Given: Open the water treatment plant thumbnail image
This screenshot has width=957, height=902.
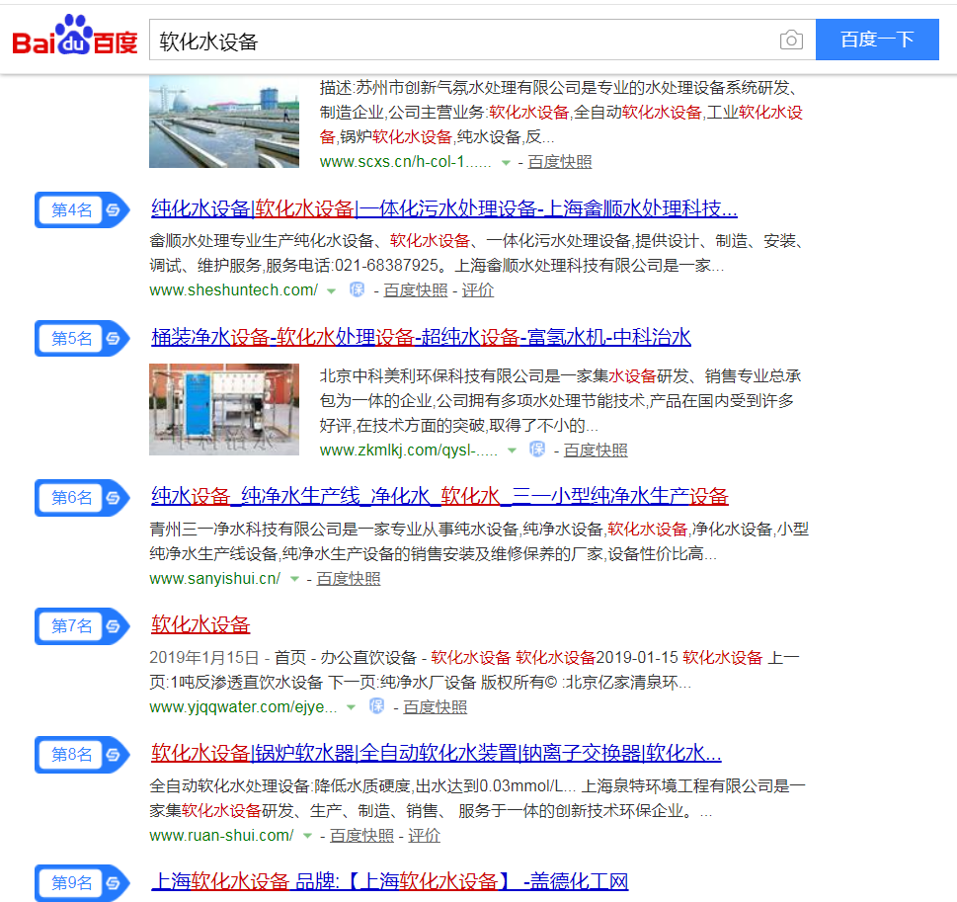Looking at the screenshot, I should (x=224, y=122).
